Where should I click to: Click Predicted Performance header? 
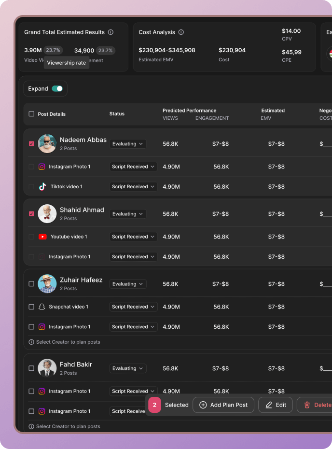pos(190,111)
